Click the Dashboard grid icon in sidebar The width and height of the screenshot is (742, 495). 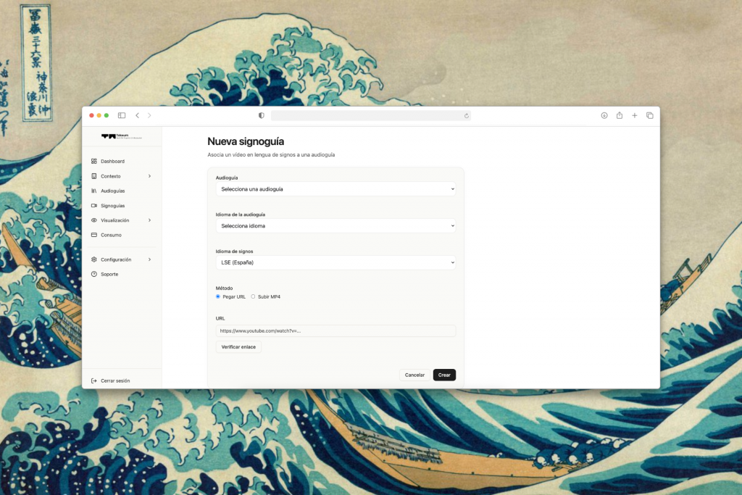[94, 161]
